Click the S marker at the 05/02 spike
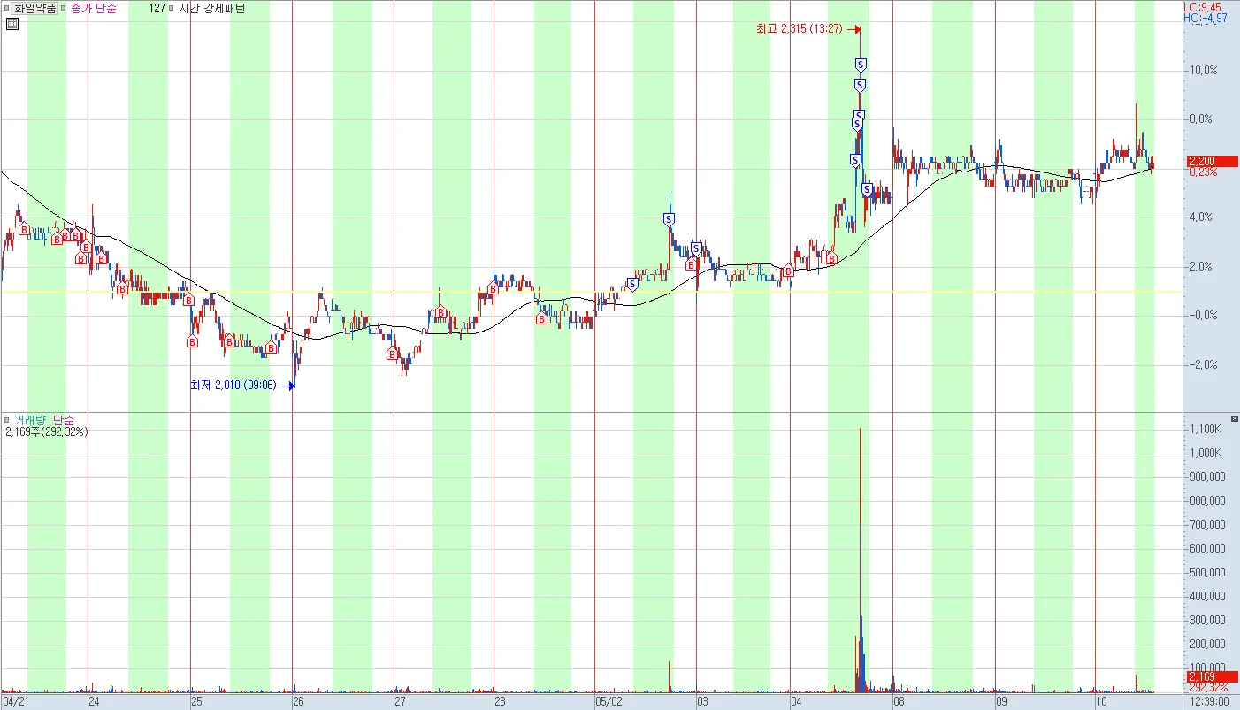 click(x=670, y=218)
